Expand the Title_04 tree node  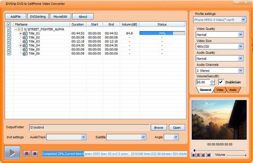21,46
